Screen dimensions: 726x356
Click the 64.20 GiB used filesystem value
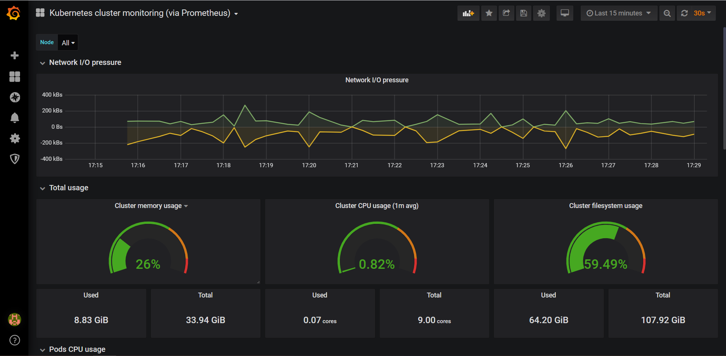coord(549,320)
